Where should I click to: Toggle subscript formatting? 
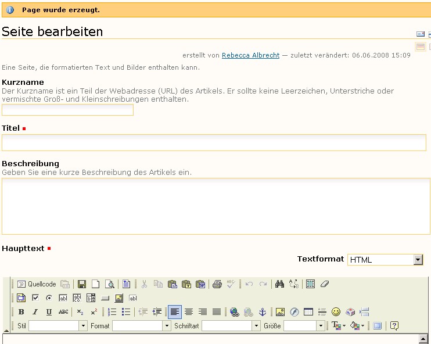80,312
